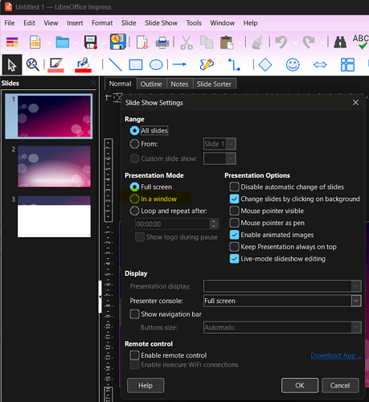Select the Ellipse shape tool
369x402 pixels.
(x=156, y=65)
